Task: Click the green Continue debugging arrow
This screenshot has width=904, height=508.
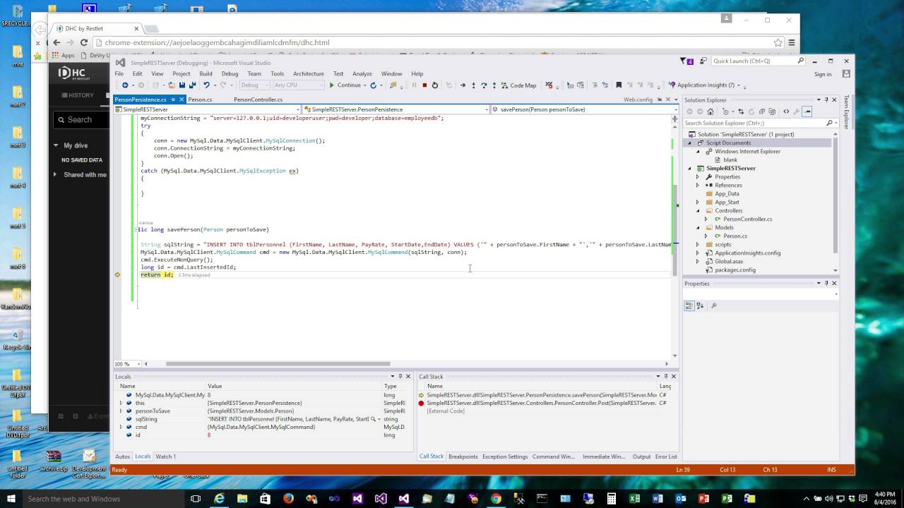Action: [332, 85]
